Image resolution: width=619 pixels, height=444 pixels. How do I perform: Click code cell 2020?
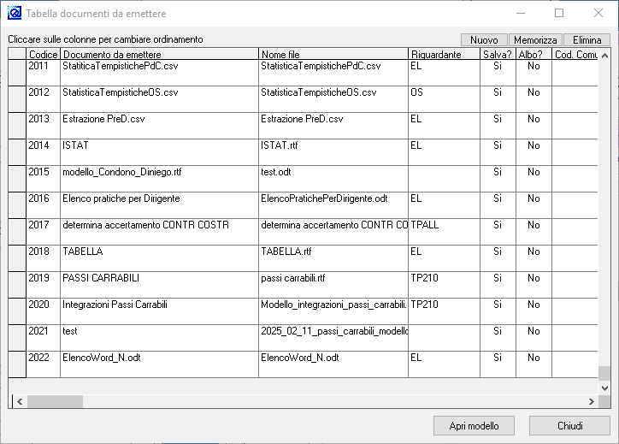44,311
